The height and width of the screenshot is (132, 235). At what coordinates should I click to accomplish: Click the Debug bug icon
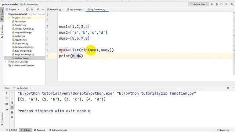click(x=217, y=4)
